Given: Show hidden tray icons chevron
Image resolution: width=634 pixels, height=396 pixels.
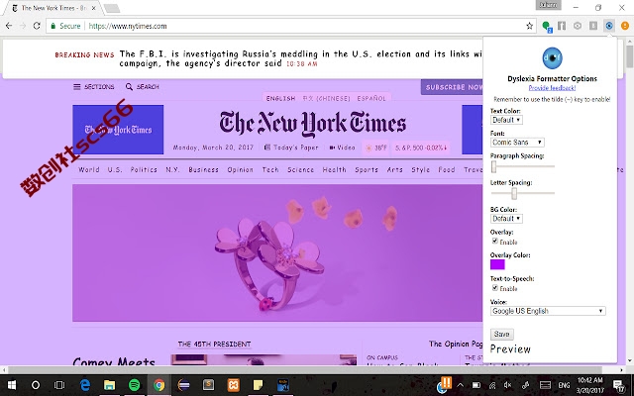Looking at the screenshot, I should click(x=460, y=385).
